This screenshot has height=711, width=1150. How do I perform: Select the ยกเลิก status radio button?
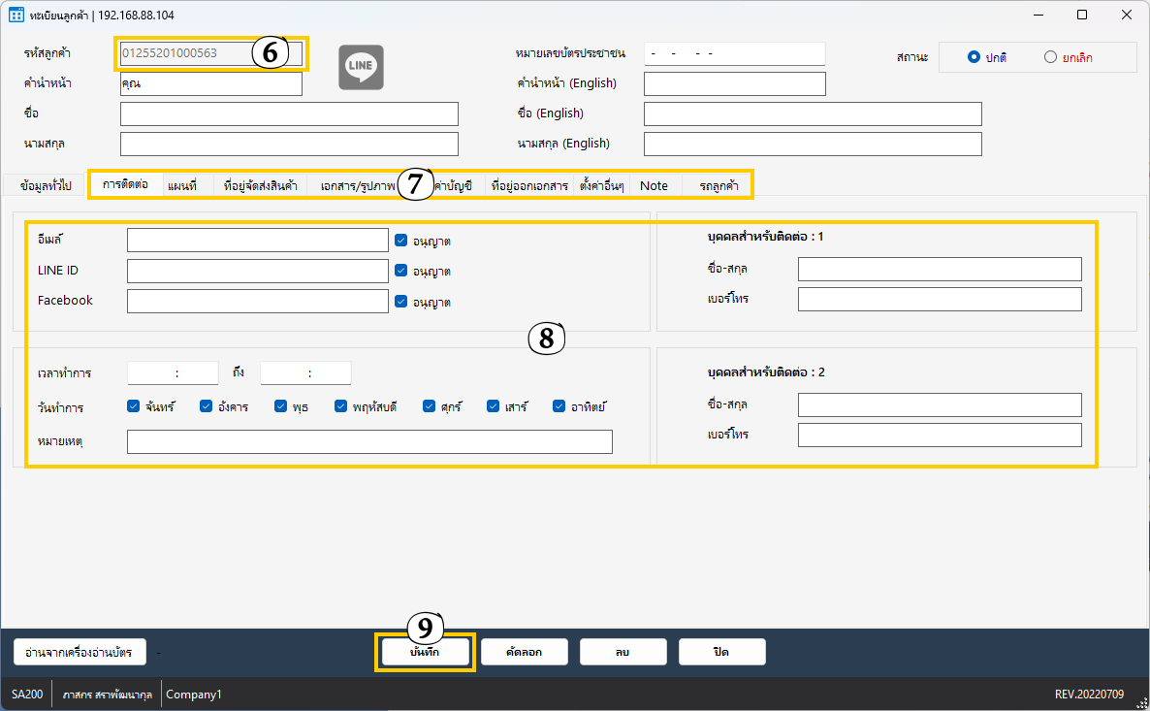[x=1050, y=57]
